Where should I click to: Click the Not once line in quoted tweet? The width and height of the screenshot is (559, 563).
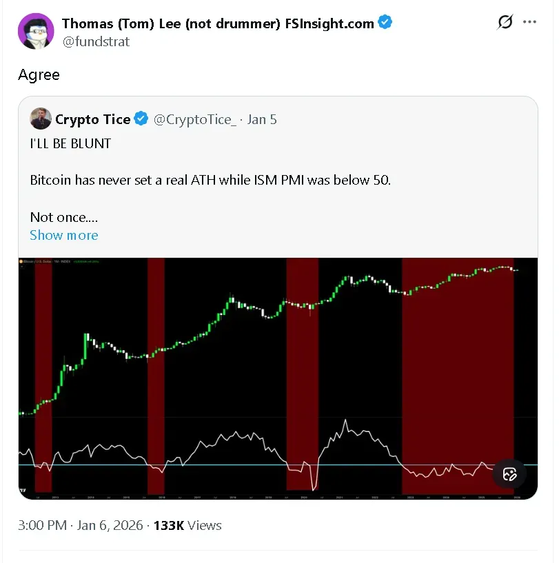pyautogui.click(x=63, y=216)
